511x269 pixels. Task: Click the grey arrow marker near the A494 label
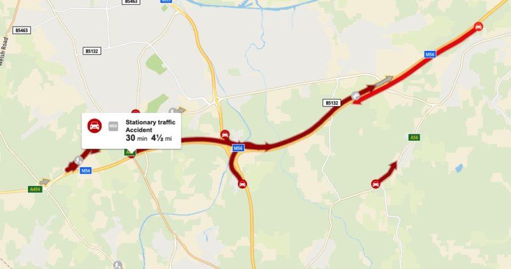coord(44,182)
